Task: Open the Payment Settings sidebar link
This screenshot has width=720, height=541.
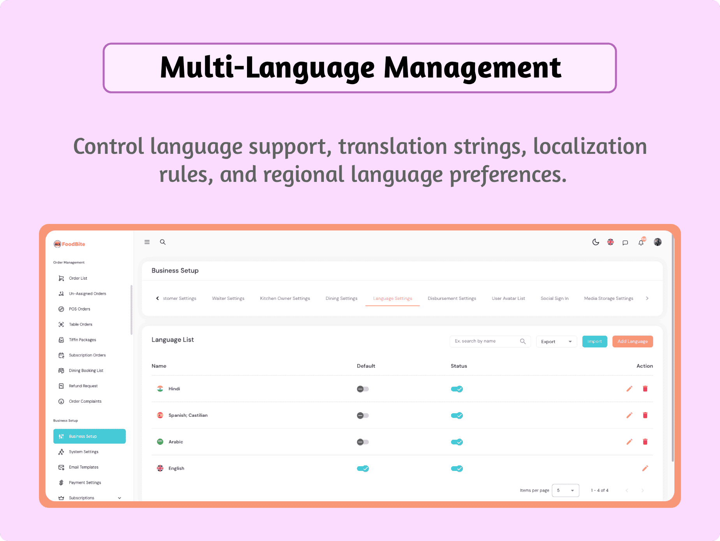Action: click(85, 483)
